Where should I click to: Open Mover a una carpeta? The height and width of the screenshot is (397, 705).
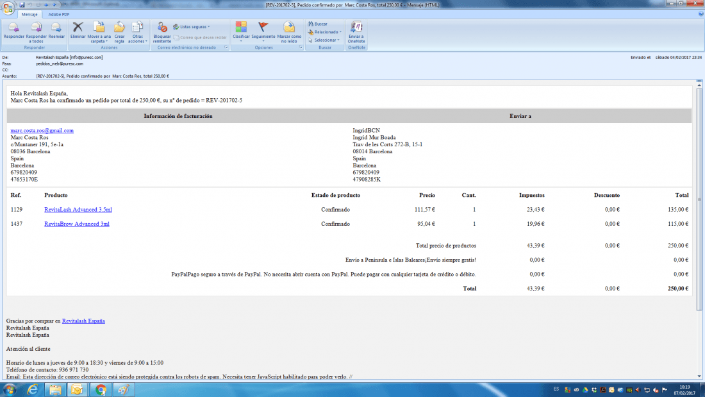(x=99, y=31)
